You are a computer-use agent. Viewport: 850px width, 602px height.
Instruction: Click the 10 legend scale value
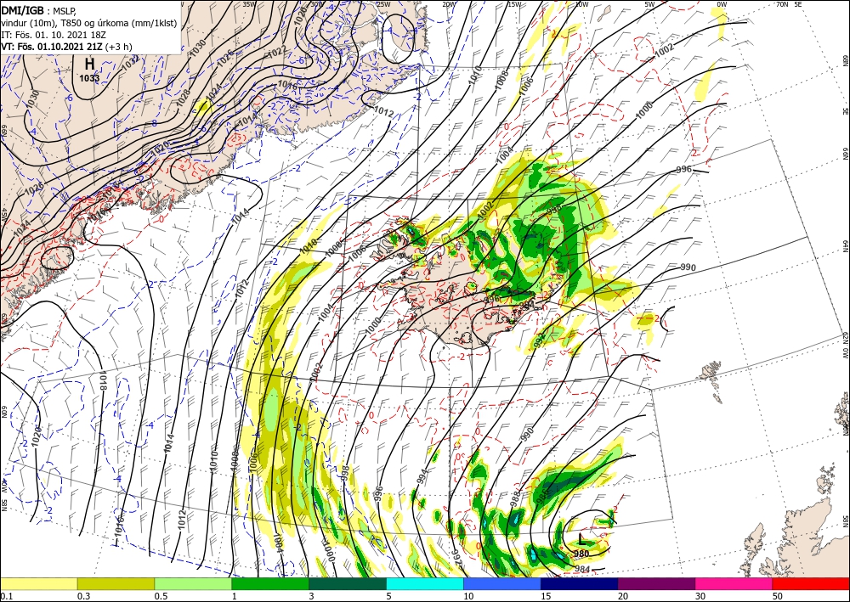(468, 596)
